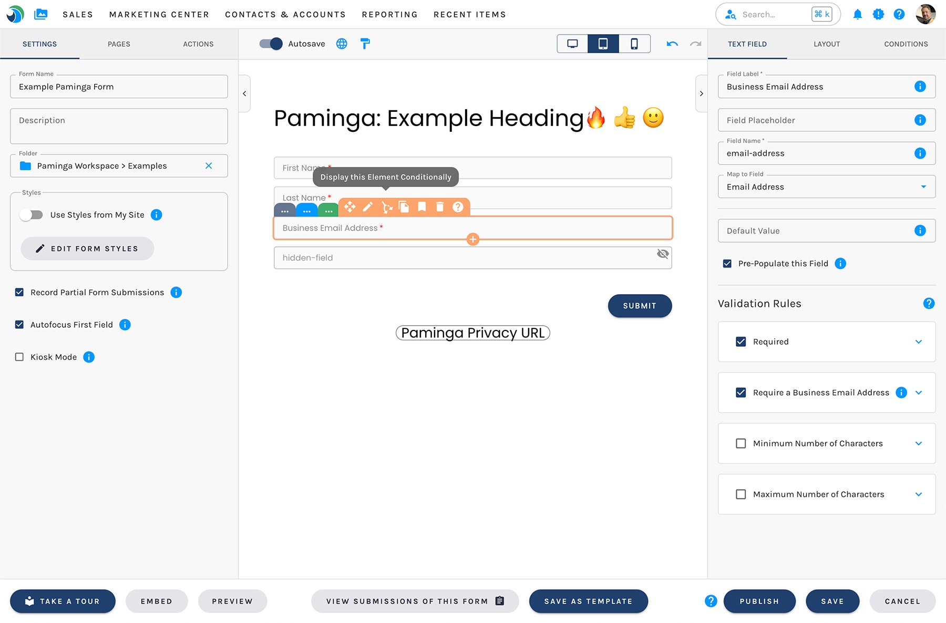Switch to the Conditions tab

coord(906,44)
